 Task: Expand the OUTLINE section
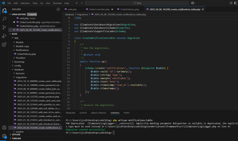pos(16,134)
